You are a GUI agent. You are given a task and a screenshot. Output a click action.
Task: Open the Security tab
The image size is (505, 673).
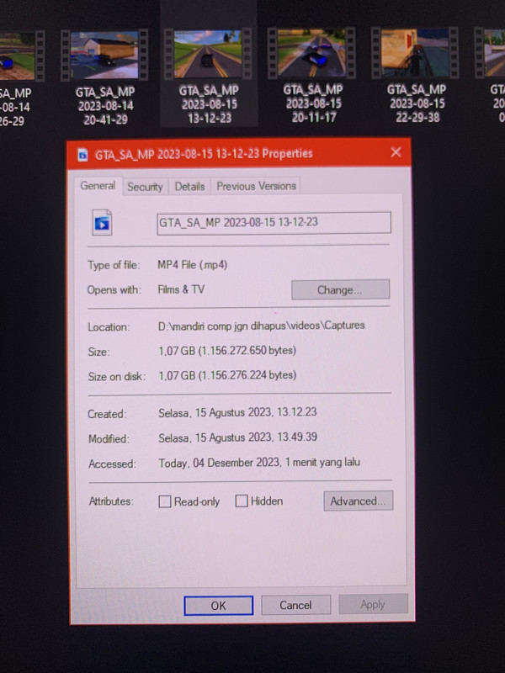pos(145,187)
